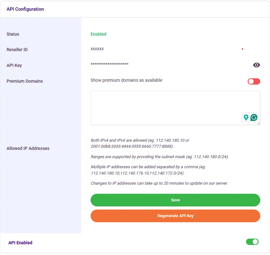
Task: Click the Grammarly lightbulb suggestion icon
Action: pyautogui.click(x=246, y=117)
